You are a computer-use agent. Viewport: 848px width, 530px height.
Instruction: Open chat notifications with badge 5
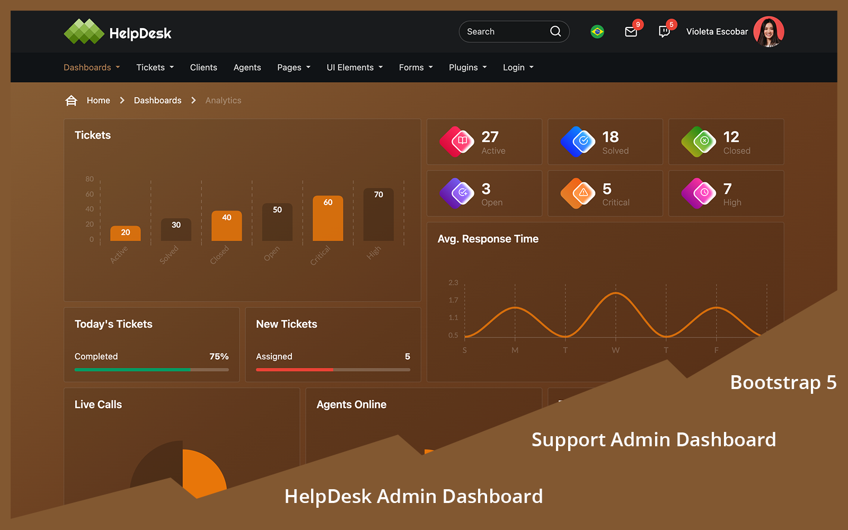(665, 32)
